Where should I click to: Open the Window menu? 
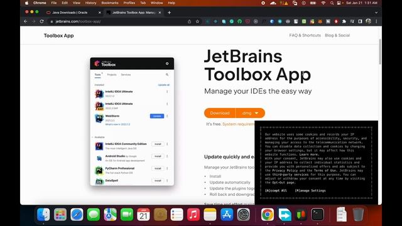coord(156,3)
